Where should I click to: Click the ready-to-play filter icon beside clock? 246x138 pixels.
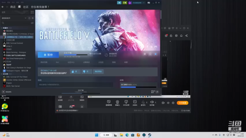(x=33, y=18)
